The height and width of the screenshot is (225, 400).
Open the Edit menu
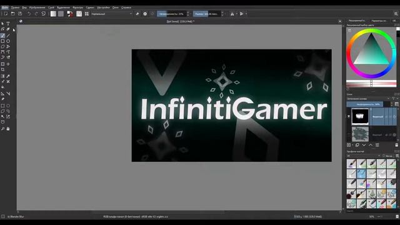click(15, 7)
